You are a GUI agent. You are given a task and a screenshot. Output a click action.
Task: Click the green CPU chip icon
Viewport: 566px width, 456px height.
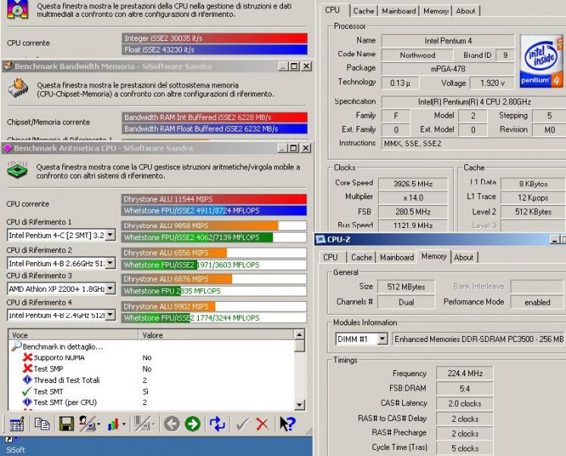17,170
